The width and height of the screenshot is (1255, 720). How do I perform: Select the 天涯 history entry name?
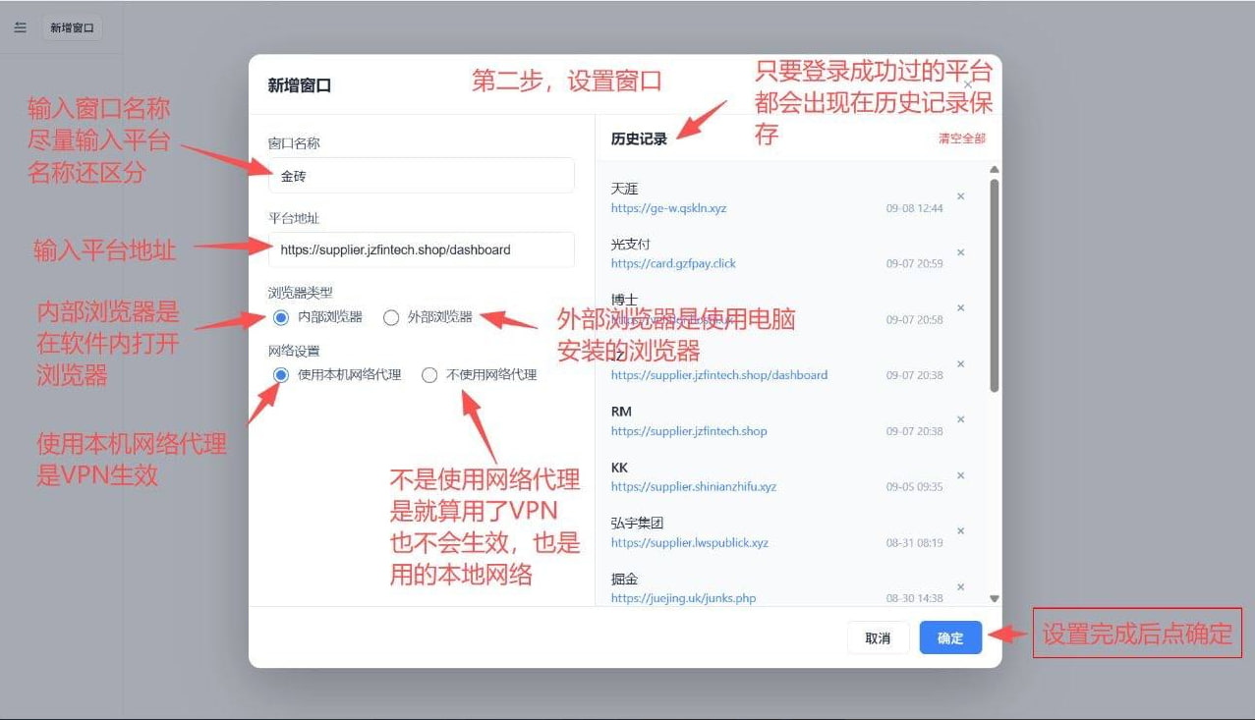coord(625,189)
